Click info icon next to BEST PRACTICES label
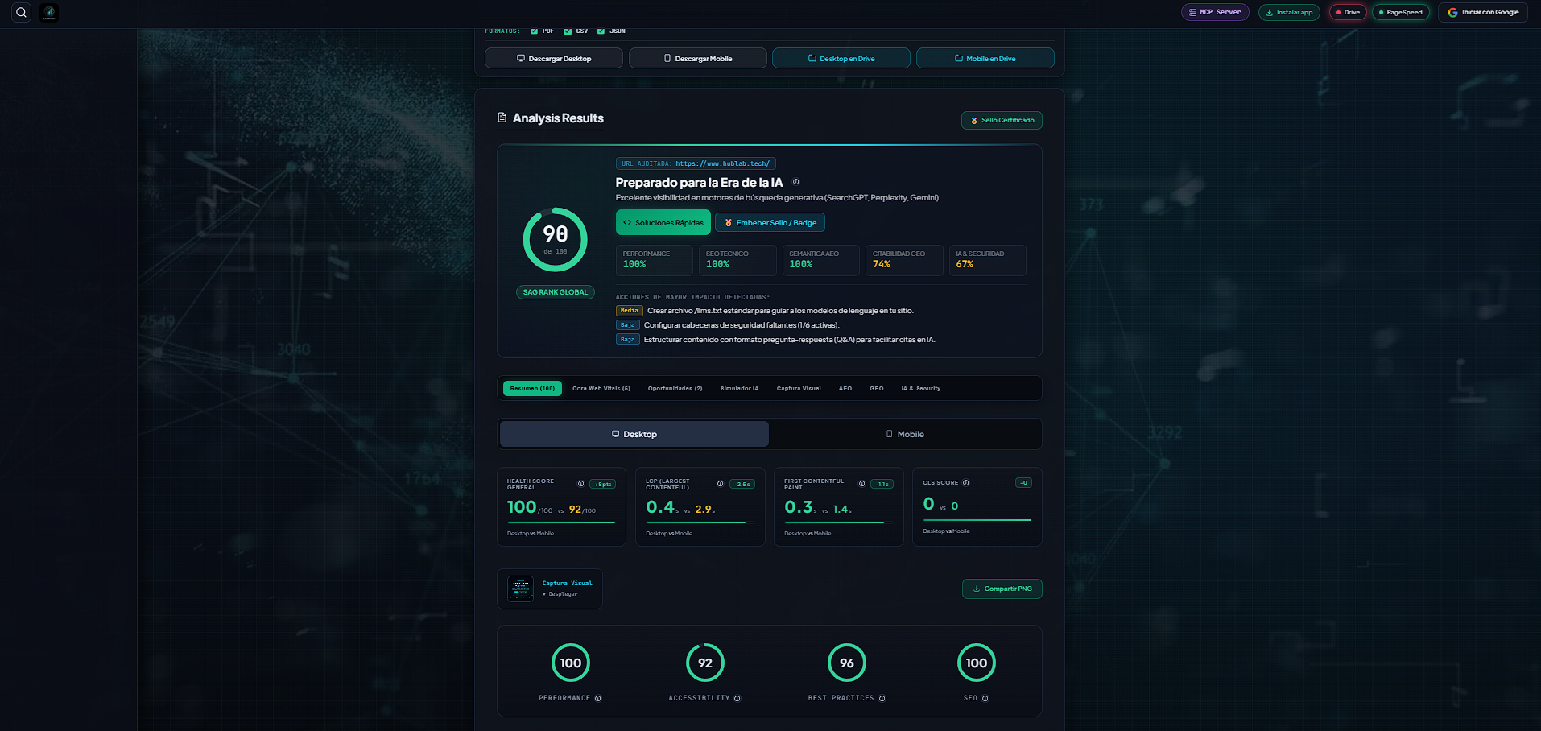1541x731 pixels. coord(882,699)
